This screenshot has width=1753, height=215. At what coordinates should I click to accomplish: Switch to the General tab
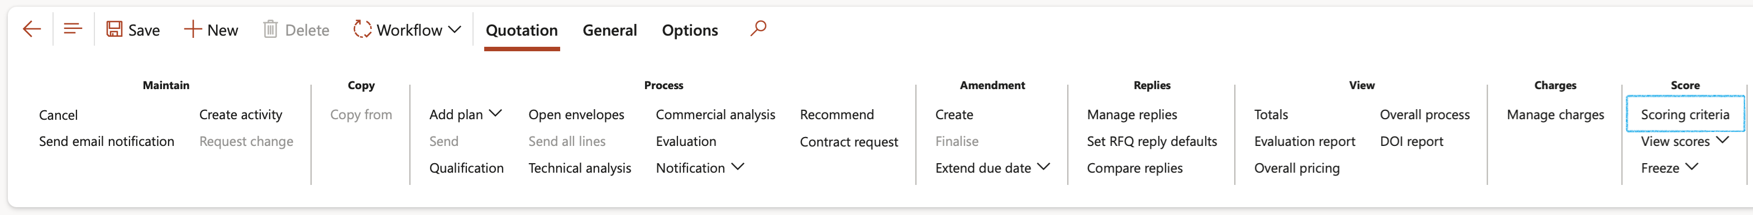pos(610,30)
